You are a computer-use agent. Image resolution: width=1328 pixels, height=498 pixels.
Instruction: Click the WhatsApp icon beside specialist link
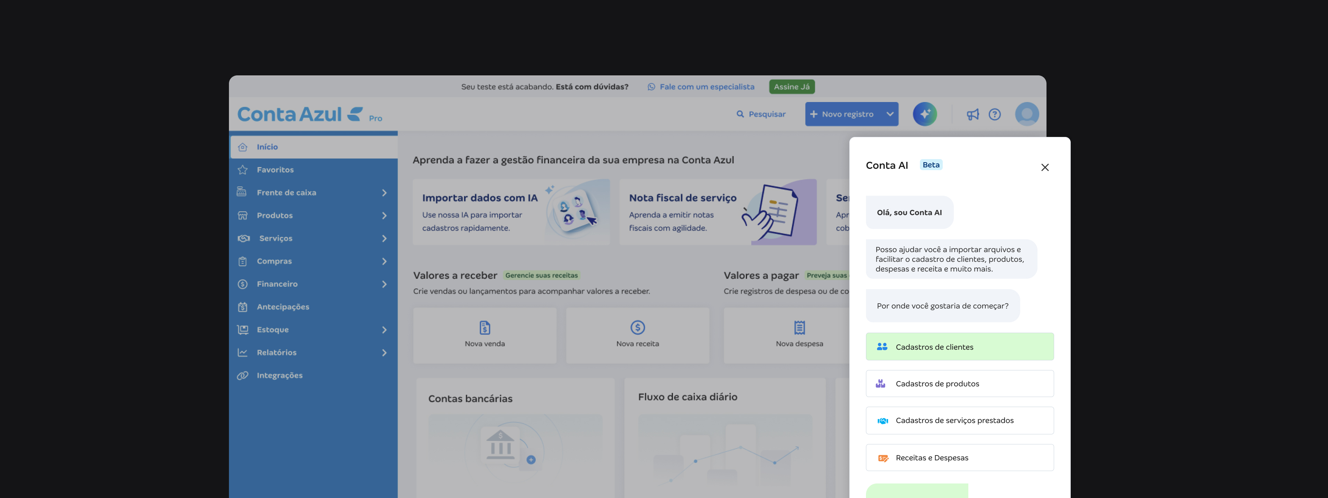pyautogui.click(x=652, y=86)
